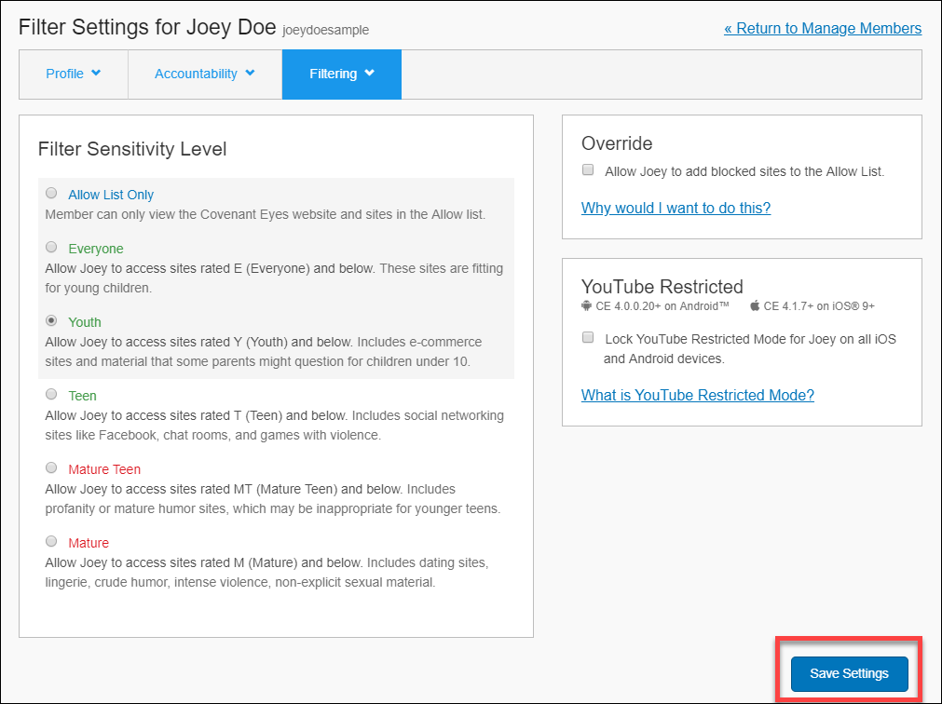Click the Override heading
Screen dimensions: 942x704
point(617,143)
